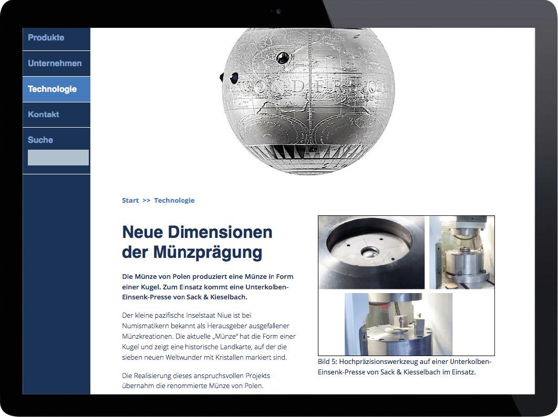Click the Technologie breadcrumb link
The width and height of the screenshot is (558, 417).
(x=174, y=200)
